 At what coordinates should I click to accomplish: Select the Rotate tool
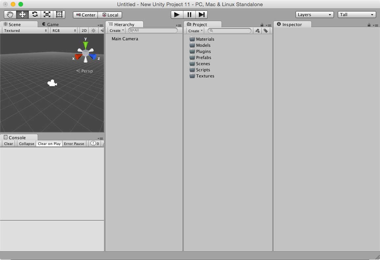[x=35, y=14]
